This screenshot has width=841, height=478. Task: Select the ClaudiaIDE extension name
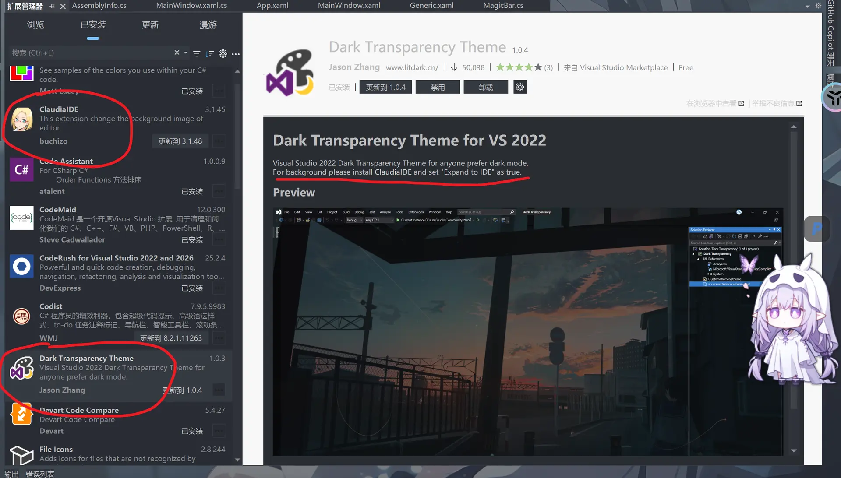coord(59,109)
